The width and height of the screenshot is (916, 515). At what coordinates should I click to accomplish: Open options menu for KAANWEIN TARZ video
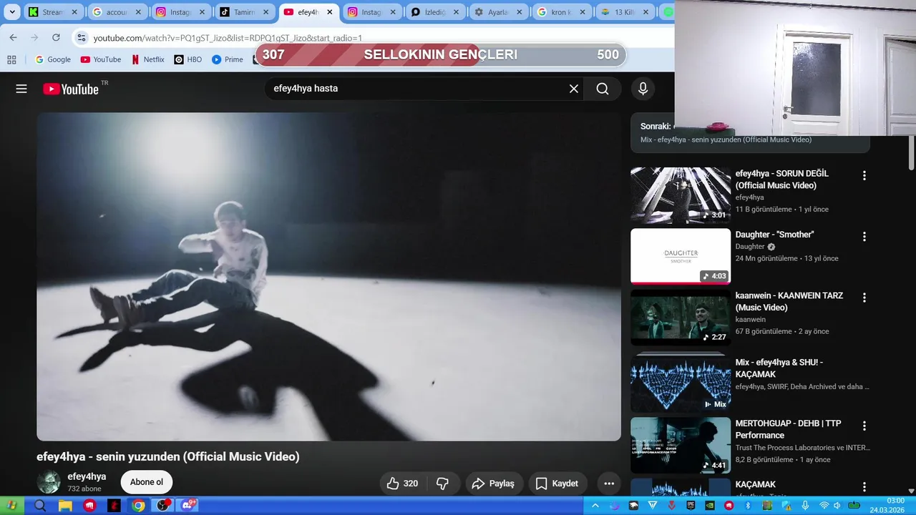click(x=864, y=297)
